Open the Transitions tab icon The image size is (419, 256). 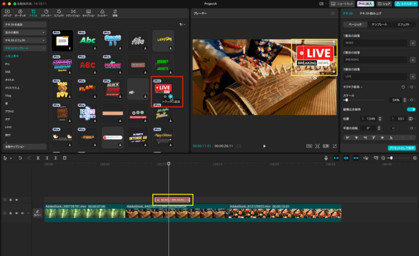pos(73,12)
